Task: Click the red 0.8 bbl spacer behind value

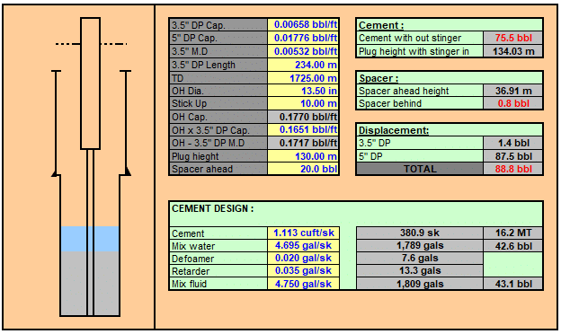Action: pos(513,103)
